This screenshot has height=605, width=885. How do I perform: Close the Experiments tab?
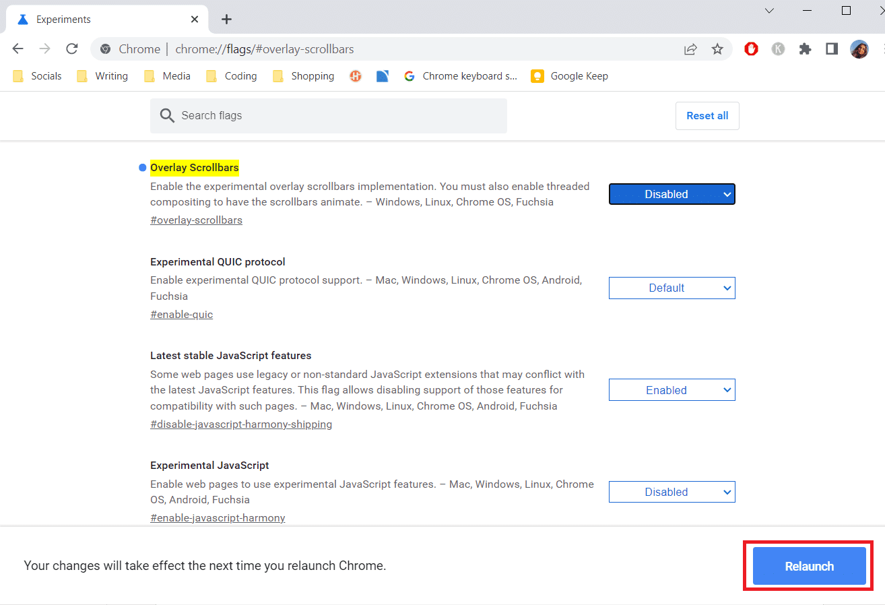point(195,19)
